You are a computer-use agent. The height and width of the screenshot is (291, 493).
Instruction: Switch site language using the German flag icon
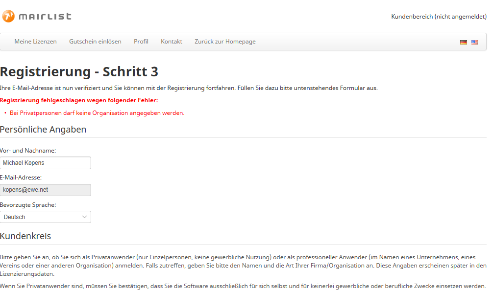(x=463, y=42)
